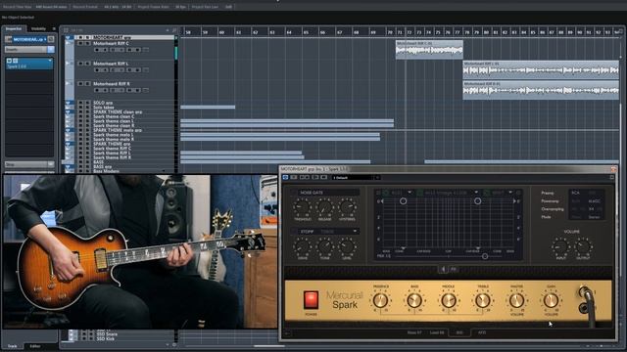Select the left mic position handle in cabinet graph
Screen dimensions: 627x352
click(403, 201)
